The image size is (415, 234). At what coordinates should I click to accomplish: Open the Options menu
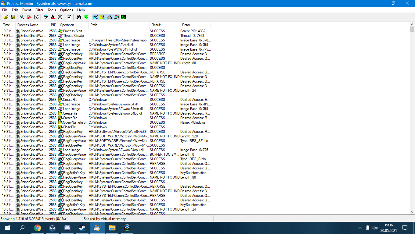67,10
